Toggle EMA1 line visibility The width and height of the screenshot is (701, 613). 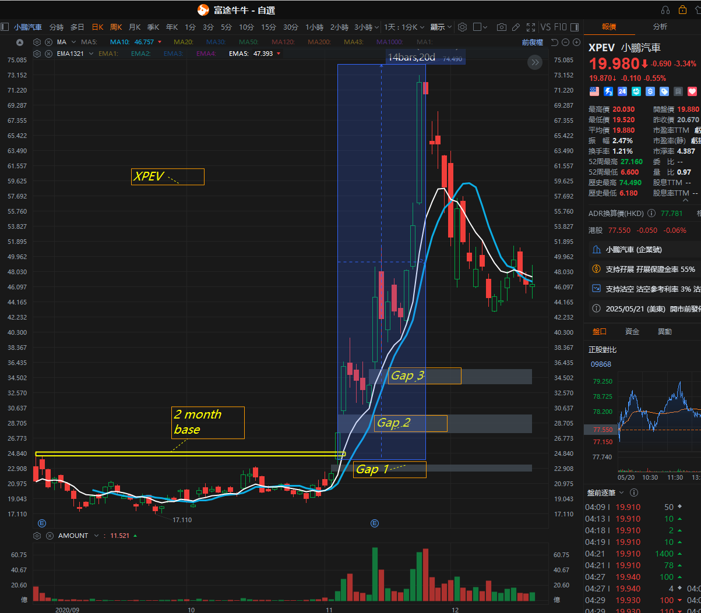pos(108,54)
